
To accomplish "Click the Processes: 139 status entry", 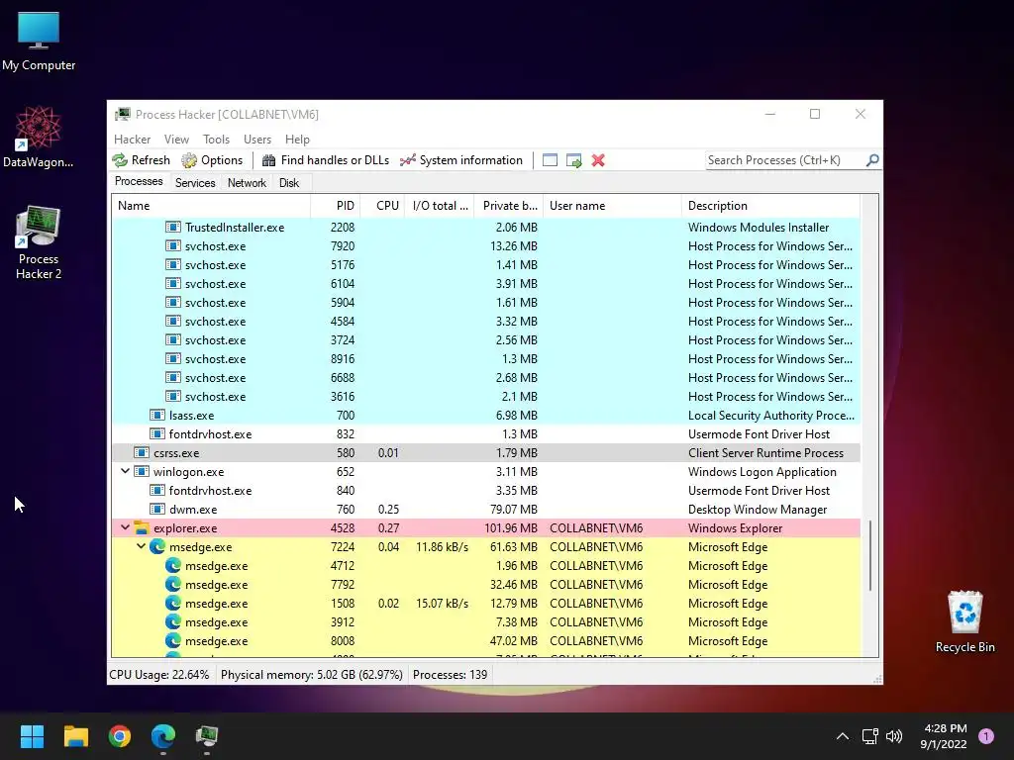I will [451, 674].
